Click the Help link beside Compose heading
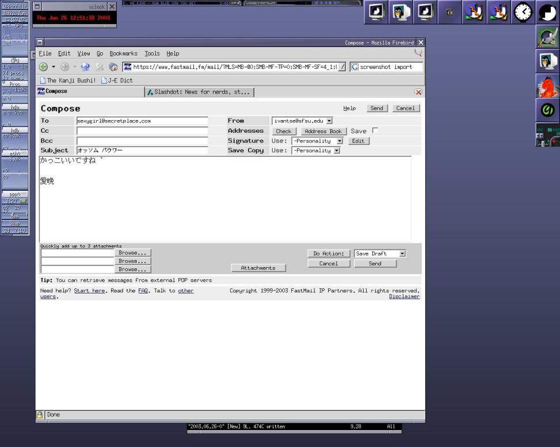 coord(349,108)
